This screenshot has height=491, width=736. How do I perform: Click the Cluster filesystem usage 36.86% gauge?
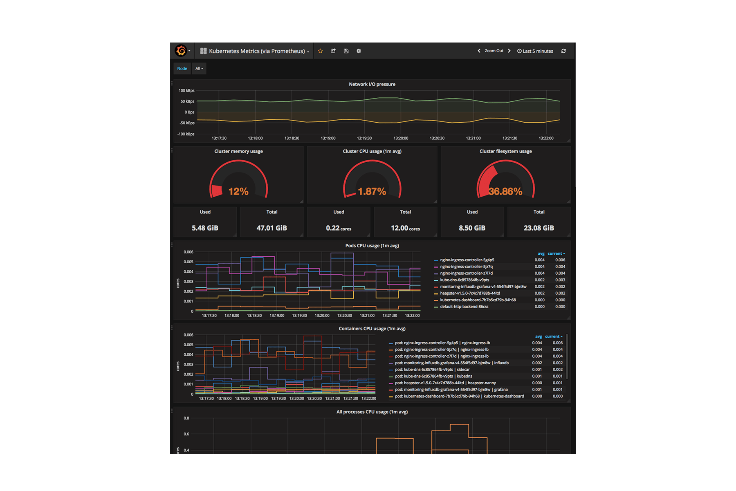point(505,180)
